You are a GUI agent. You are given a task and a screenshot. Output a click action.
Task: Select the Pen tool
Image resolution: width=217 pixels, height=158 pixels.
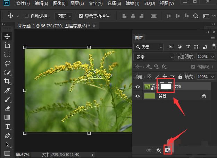coord(7,135)
